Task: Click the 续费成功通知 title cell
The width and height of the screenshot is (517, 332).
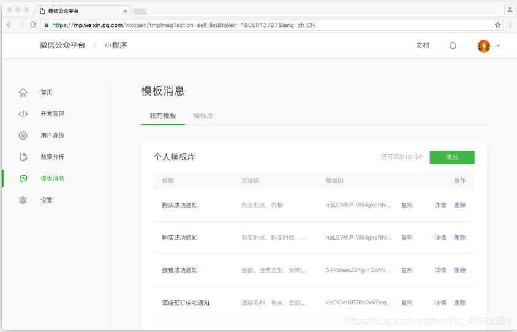Action: point(179,270)
